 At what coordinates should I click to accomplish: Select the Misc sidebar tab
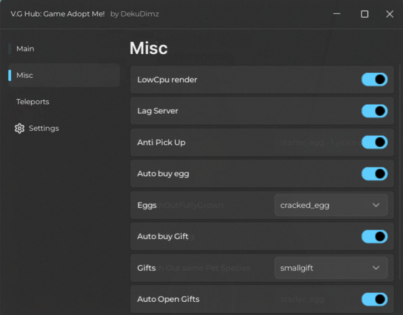pyautogui.click(x=64, y=75)
